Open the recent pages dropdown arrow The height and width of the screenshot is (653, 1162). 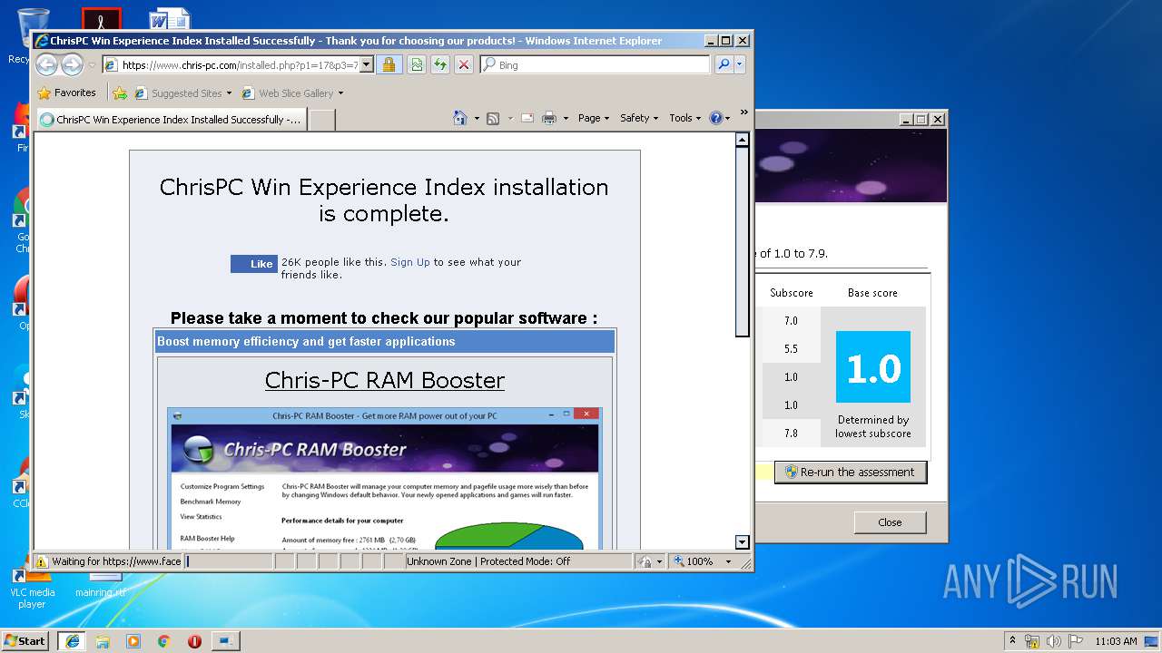(x=92, y=65)
